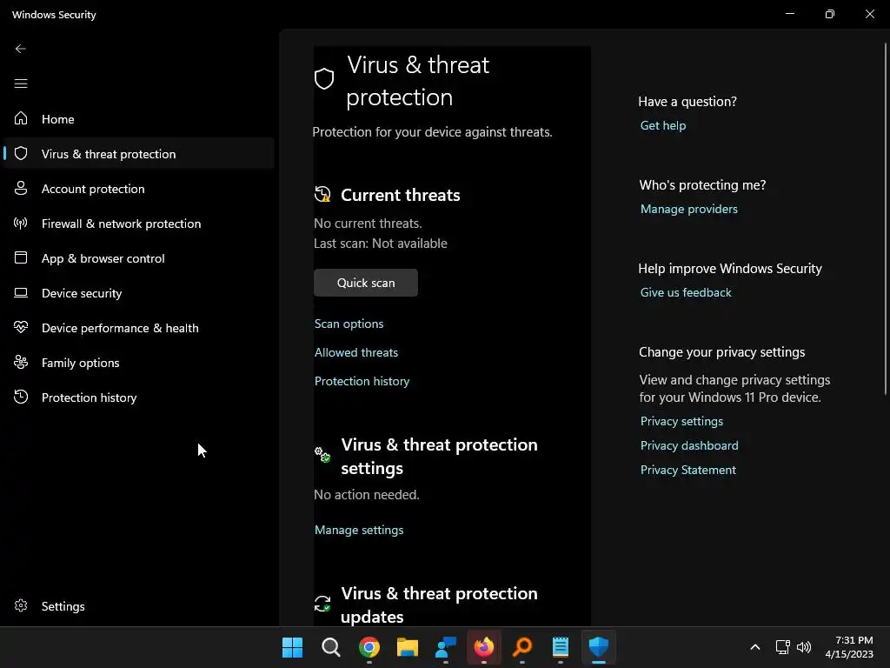Open Privacy Statement link
The image size is (890, 668).
688,471
